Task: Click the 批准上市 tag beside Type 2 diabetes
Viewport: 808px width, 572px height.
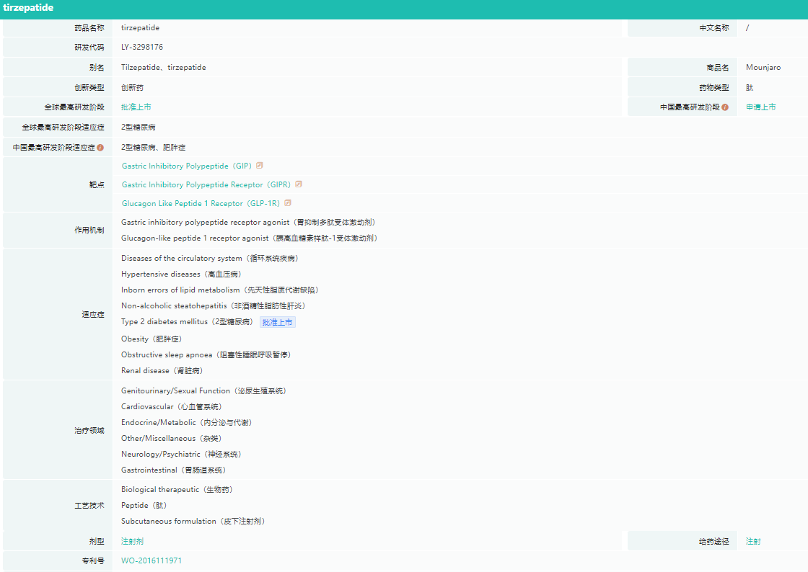Action: coord(277,322)
